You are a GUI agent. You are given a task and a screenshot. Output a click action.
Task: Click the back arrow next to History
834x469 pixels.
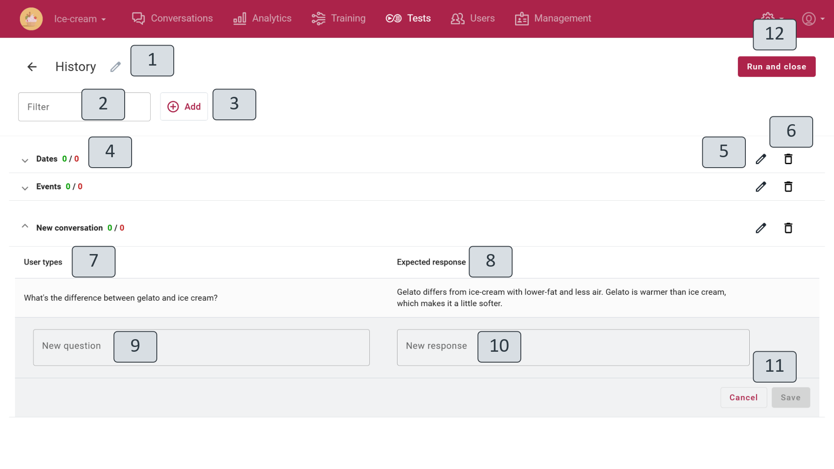tap(32, 67)
